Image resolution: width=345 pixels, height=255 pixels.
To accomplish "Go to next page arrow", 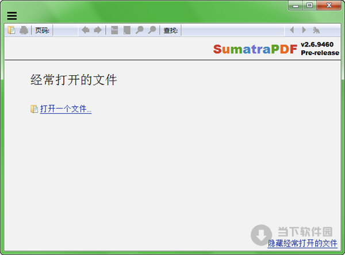I will tap(98, 30).
